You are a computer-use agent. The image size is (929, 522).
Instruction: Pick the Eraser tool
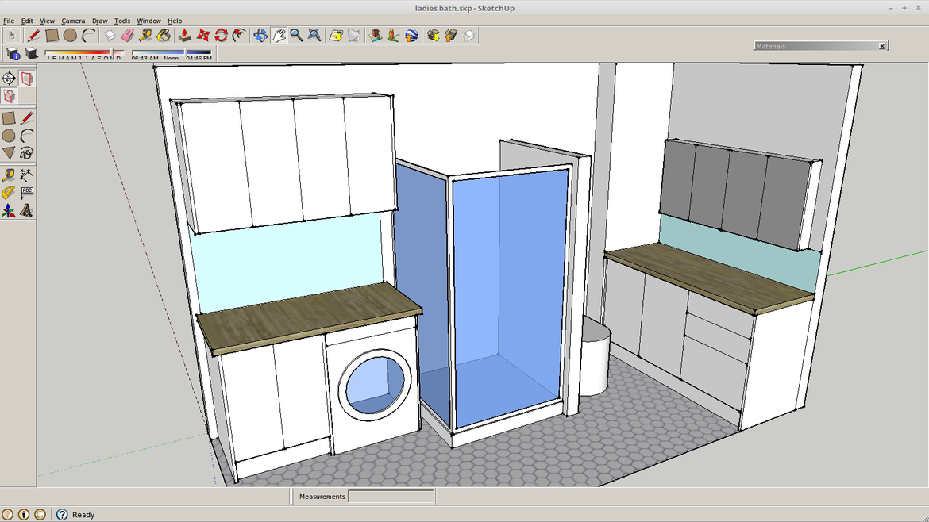[126, 35]
